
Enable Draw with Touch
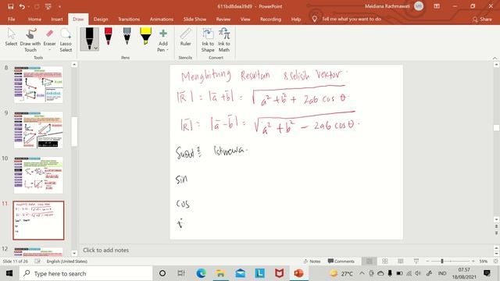point(30,40)
